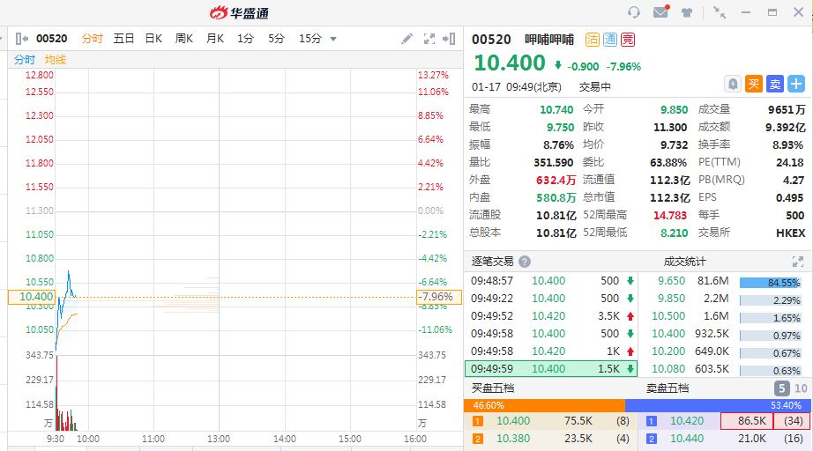The width and height of the screenshot is (813, 451).
Task: Open the customer service headset icon
Action: click(634, 12)
